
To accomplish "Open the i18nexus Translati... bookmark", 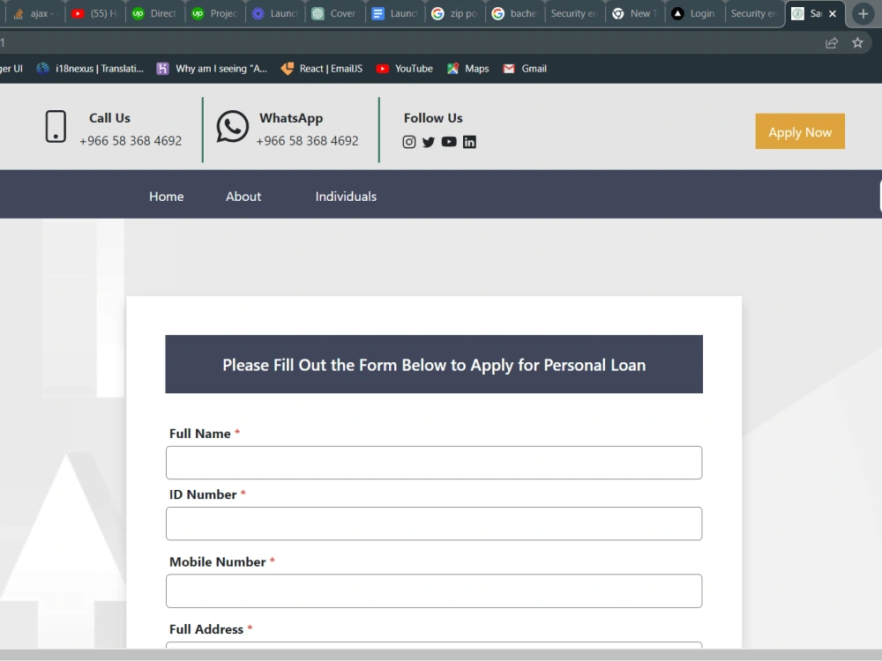I will point(90,69).
